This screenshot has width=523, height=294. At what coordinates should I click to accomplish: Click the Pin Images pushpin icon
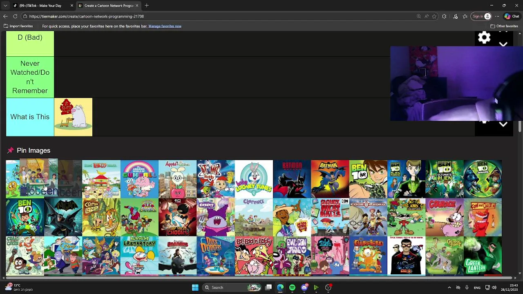coord(10,151)
